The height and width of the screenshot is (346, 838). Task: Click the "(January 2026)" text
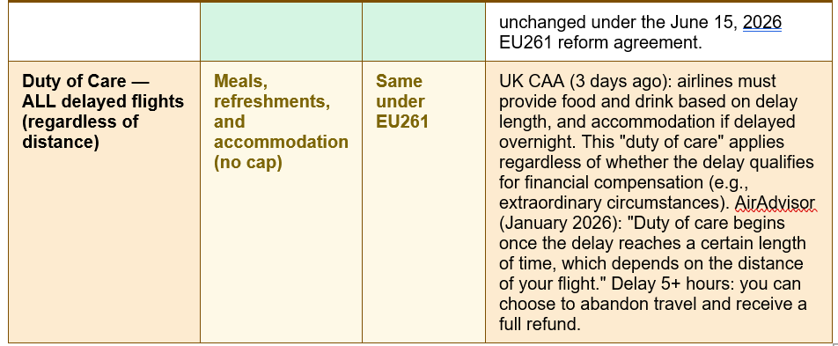click(558, 224)
